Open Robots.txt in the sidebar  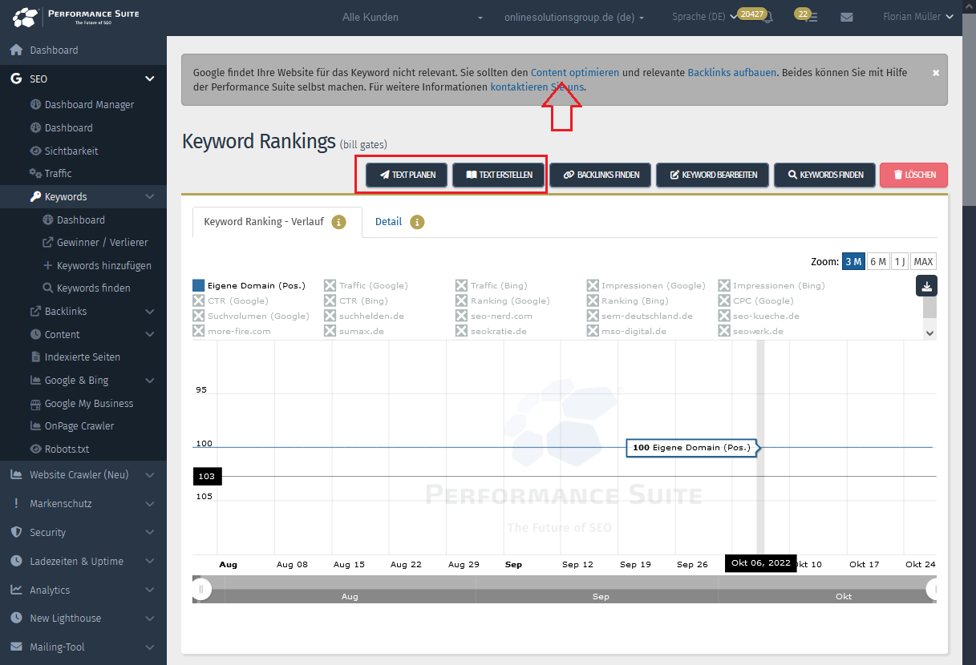tap(67, 449)
